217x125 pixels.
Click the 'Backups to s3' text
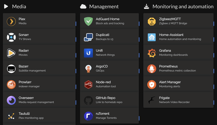click(104, 39)
